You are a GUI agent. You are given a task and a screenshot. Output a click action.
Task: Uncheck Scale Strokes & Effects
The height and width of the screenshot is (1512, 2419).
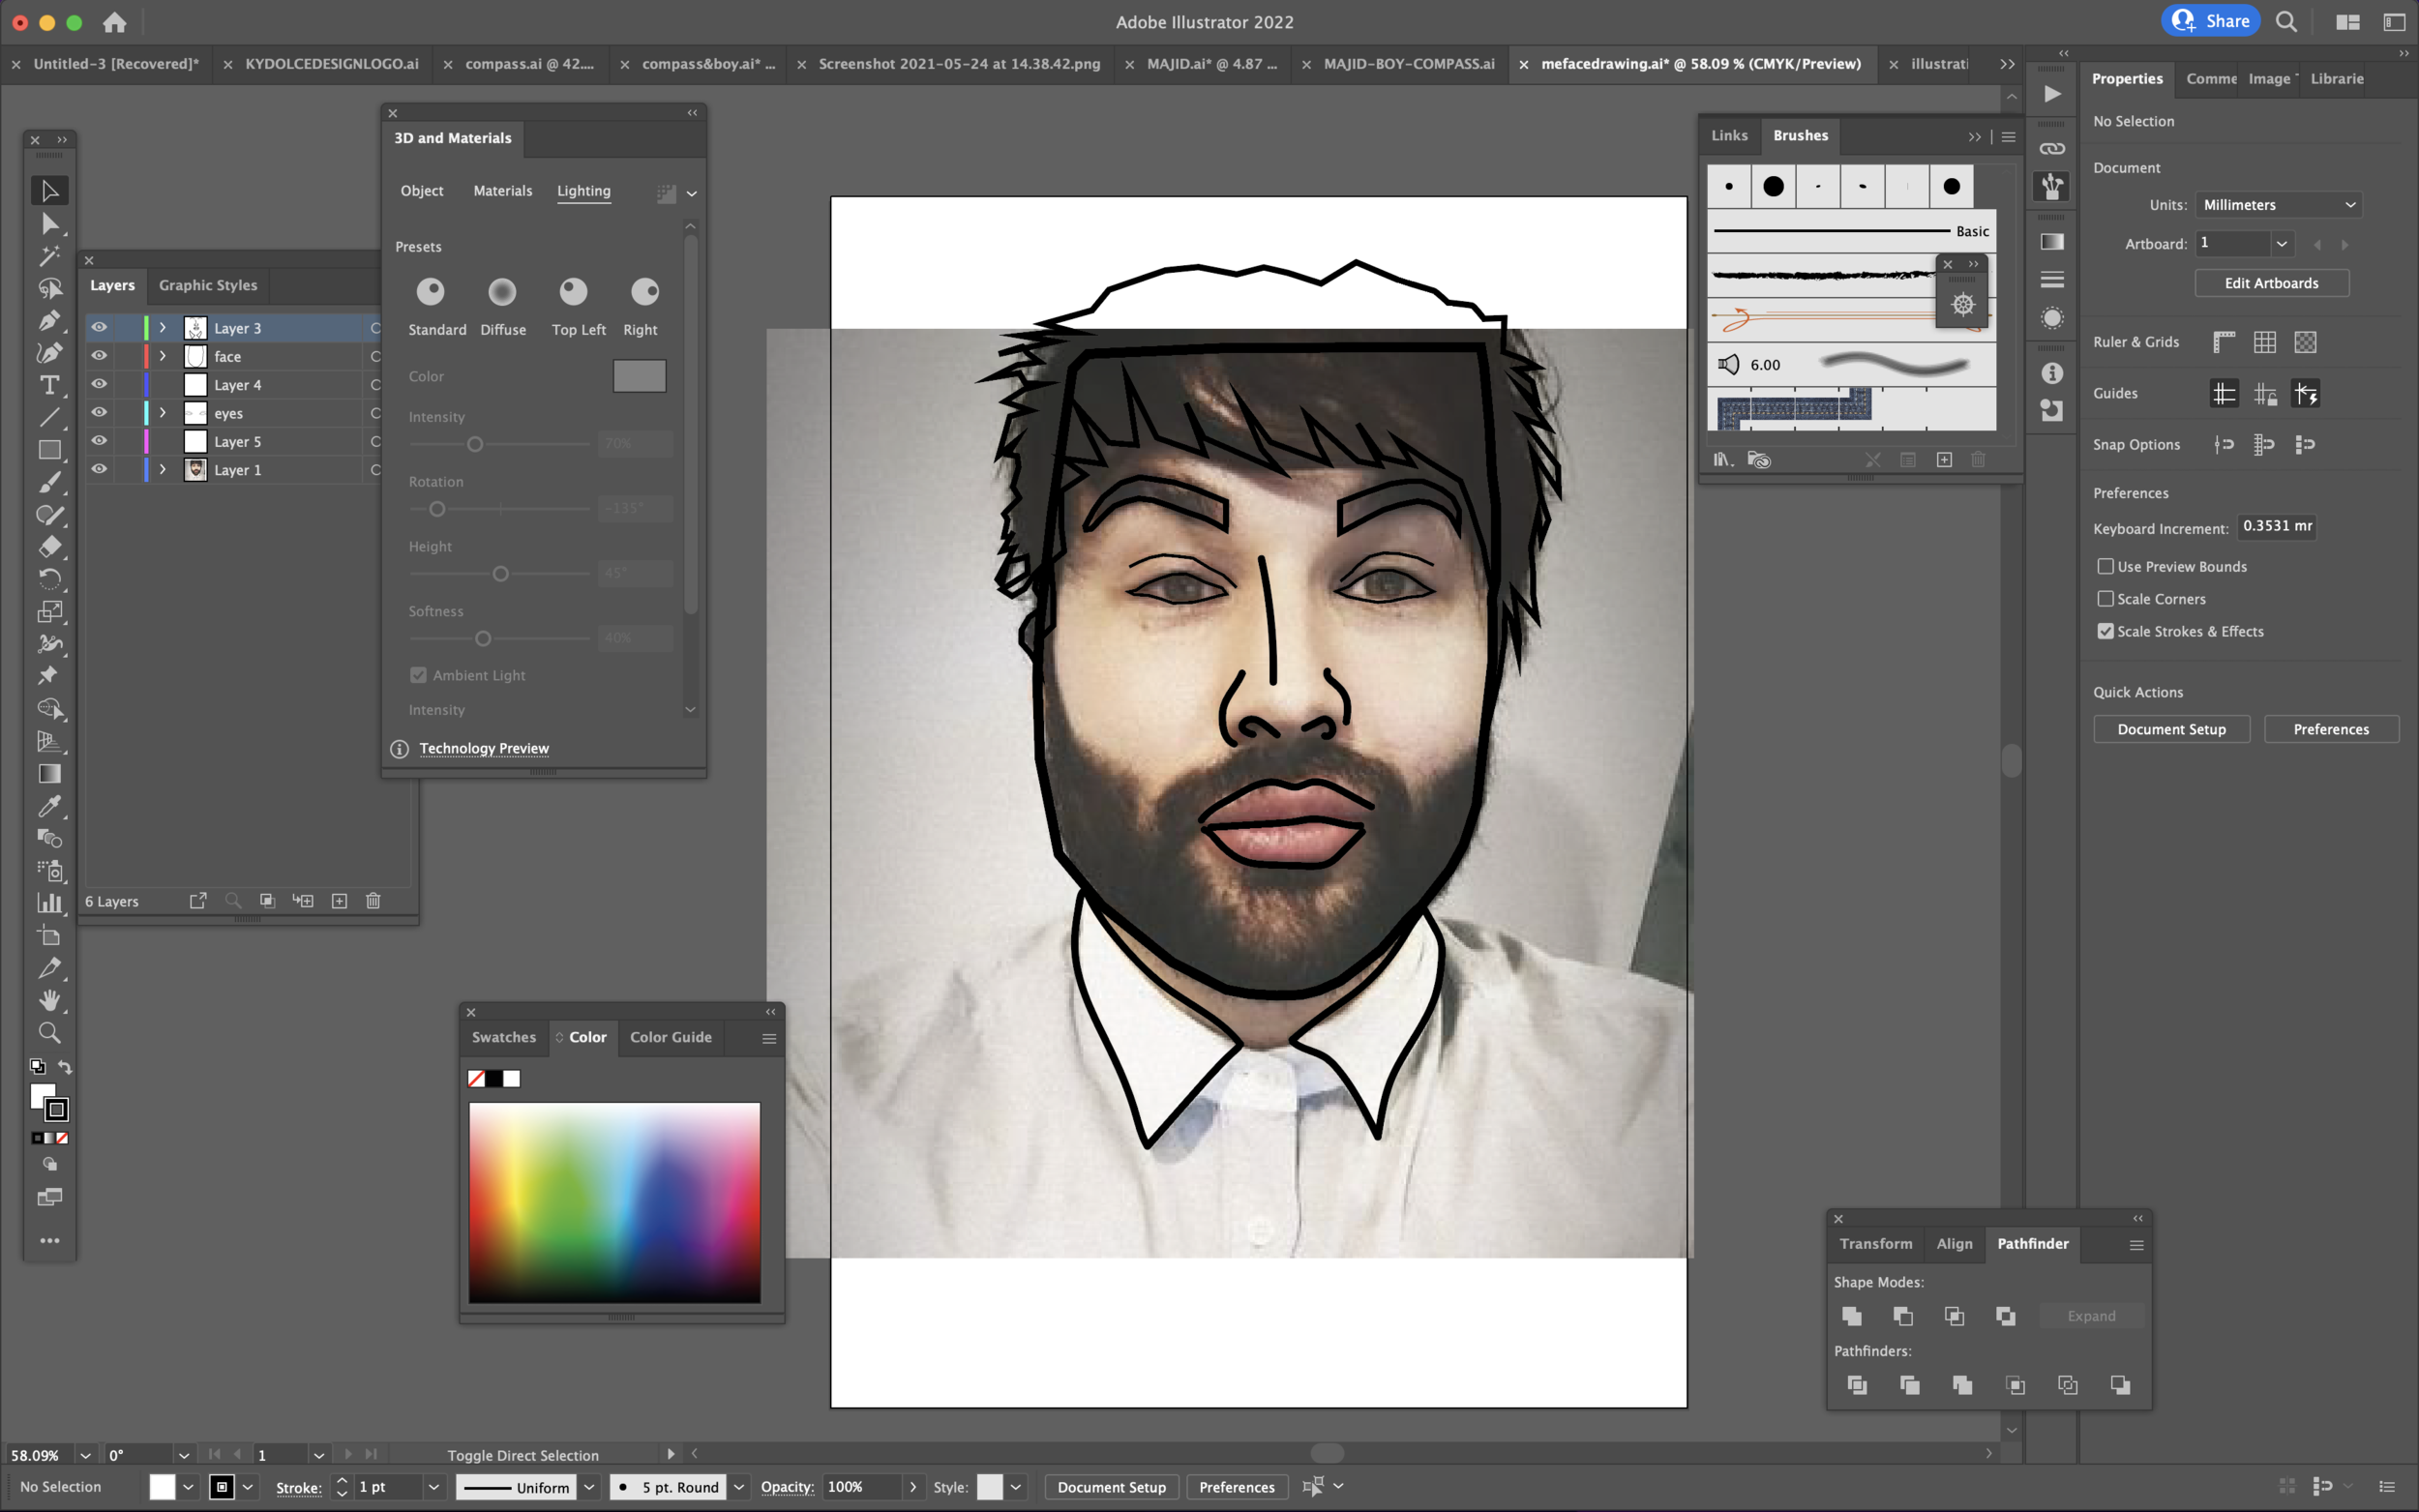pos(2105,631)
